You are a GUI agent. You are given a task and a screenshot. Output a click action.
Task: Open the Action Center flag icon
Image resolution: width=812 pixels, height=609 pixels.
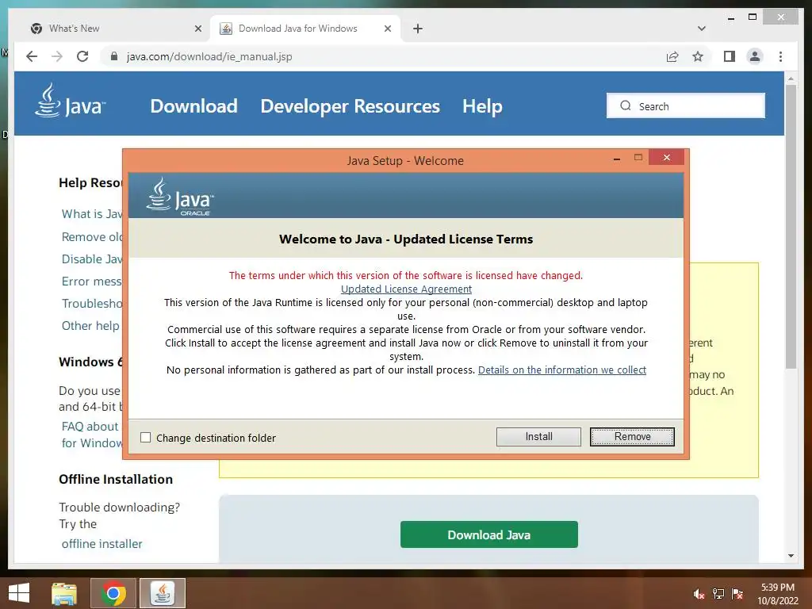(x=737, y=594)
